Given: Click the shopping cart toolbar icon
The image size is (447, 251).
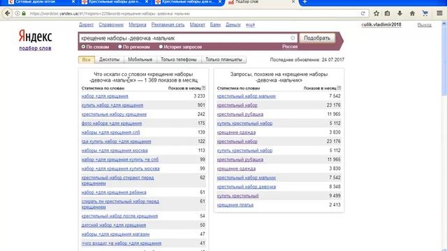Looking at the screenshot, I should [x=425, y=13].
